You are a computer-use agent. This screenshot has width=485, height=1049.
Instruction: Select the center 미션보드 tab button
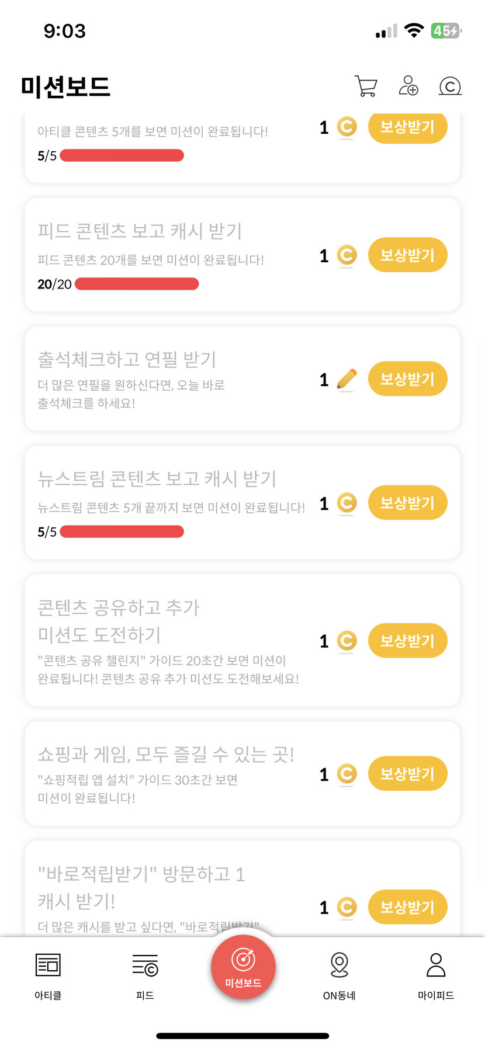tap(243, 967)
